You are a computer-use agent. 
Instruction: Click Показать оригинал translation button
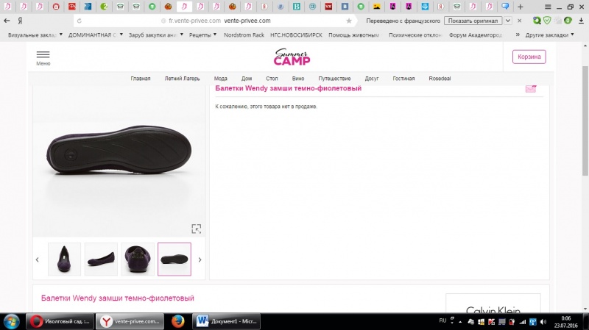473,21
